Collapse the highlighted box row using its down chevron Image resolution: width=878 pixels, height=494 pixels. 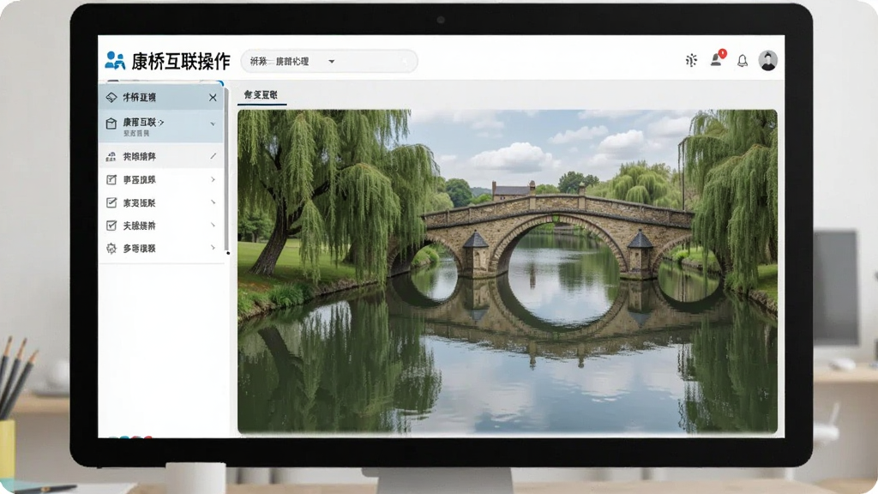pyautogui.click(x=213, y=123)
